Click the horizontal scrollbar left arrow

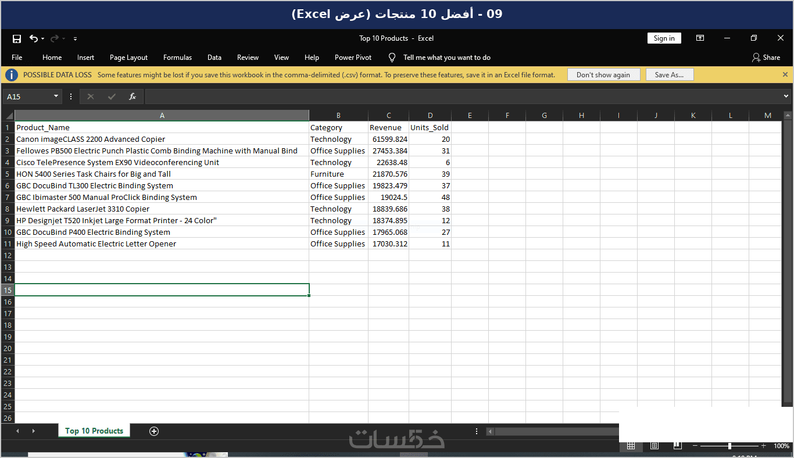(x=490, y=431)
